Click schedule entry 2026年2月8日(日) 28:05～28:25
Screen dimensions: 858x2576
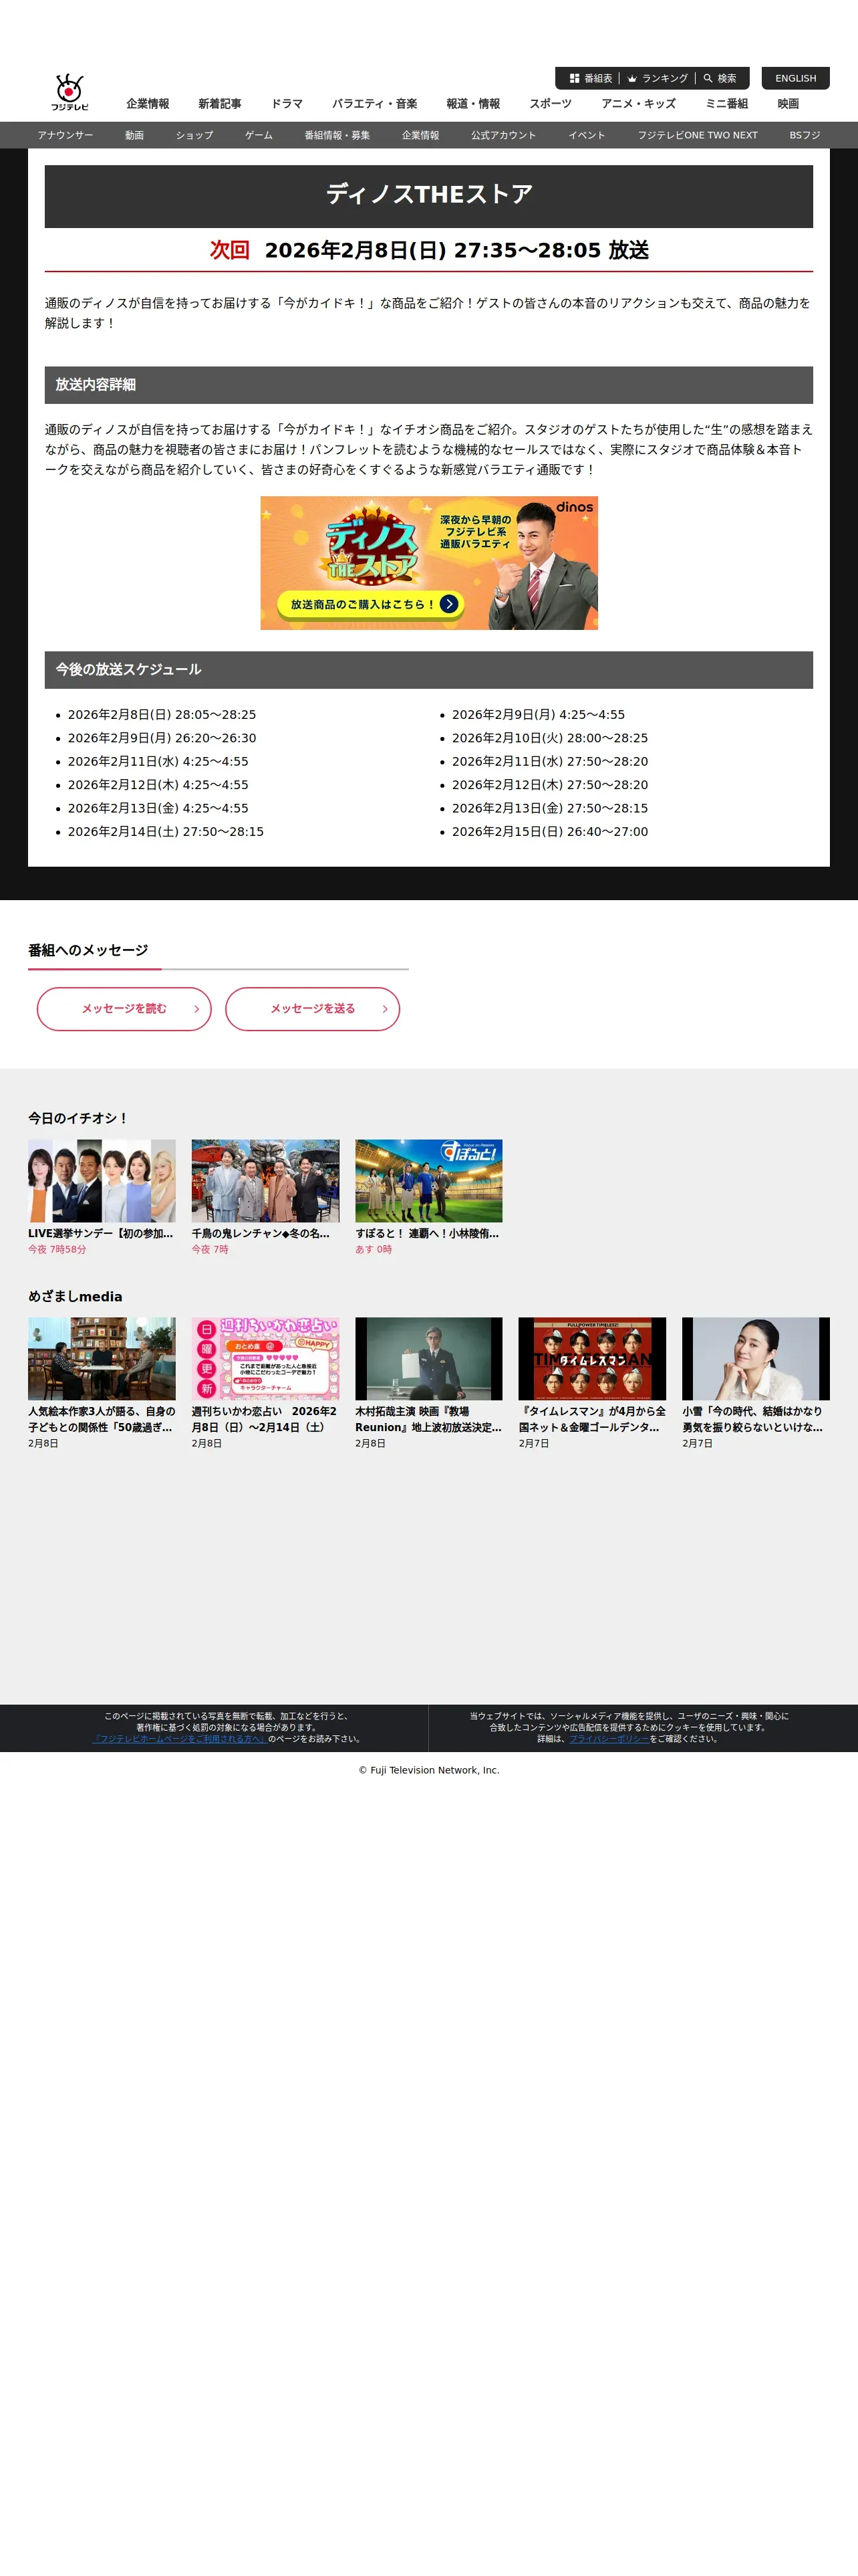tap(162, 715)
